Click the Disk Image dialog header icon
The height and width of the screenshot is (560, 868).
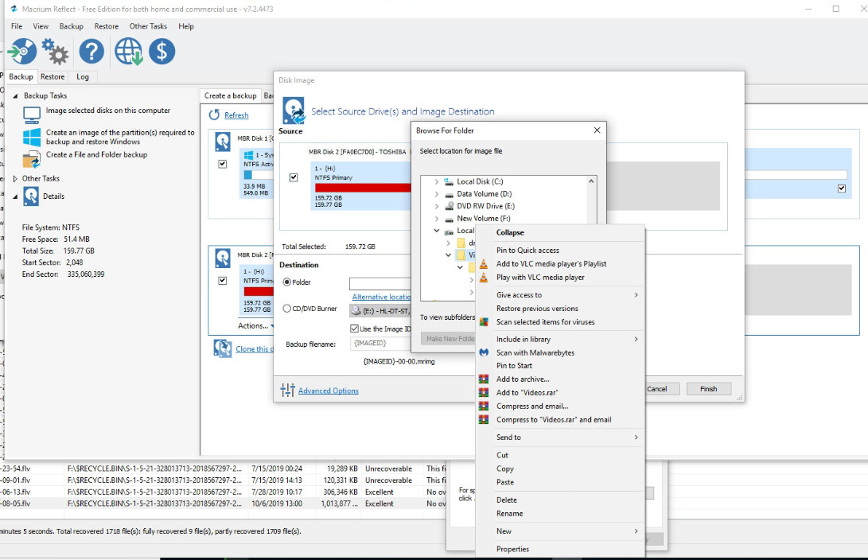[294, 111]
